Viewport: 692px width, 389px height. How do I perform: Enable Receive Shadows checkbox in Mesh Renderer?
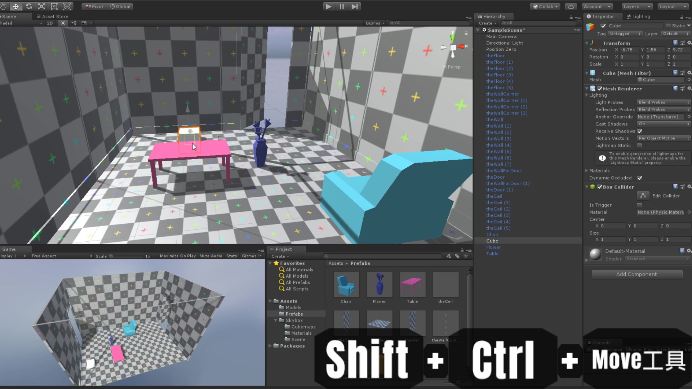(640, 131)
